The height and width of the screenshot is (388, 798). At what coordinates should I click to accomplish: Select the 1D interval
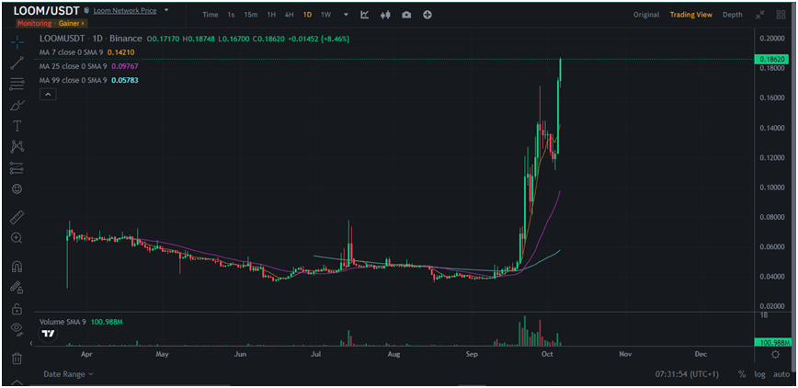[307, 15]
